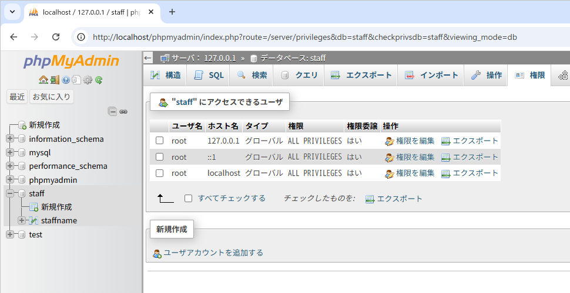Click export icon in root ::1 row
Viewport: 570px width, 293px height.
pos(445,158)
